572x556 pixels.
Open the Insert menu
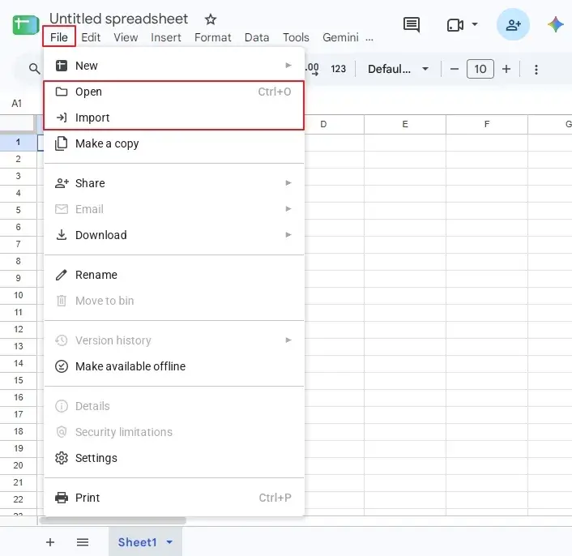[165, 37]
